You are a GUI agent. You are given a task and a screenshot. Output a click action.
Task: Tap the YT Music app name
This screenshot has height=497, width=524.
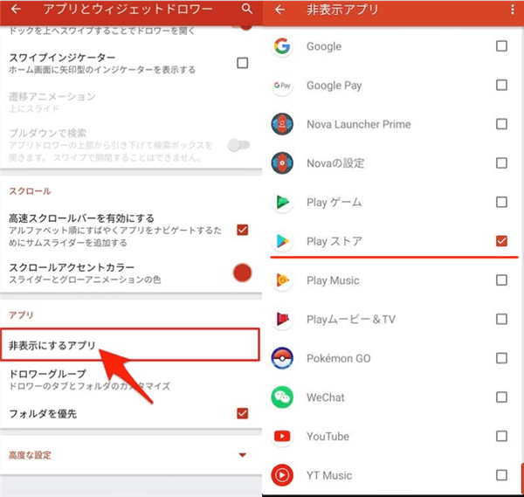pos(329,475)
